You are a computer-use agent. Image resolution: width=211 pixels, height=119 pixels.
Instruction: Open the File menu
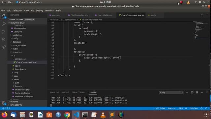tap(3, 11)
